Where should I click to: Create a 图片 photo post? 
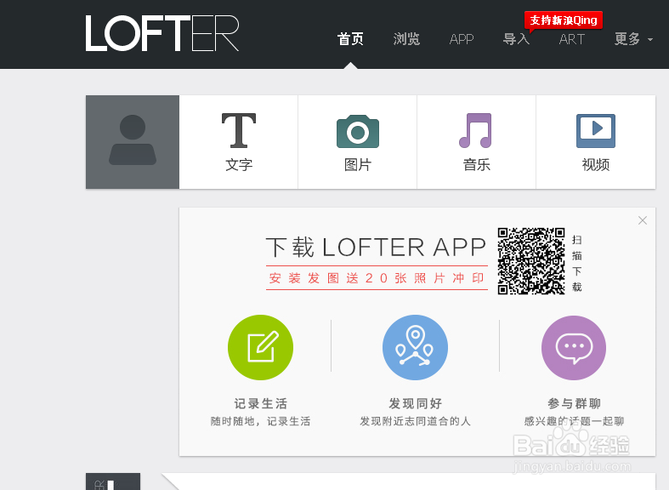[x=358, y=142]
